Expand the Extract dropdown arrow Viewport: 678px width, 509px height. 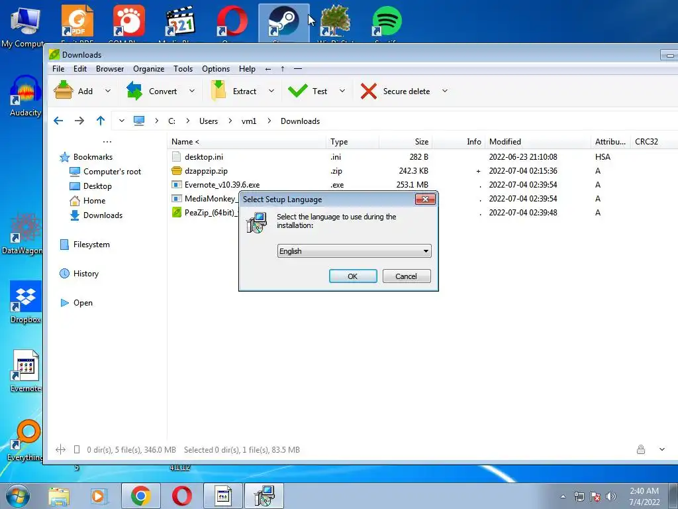pyautogui.click(x=271, y=91)
